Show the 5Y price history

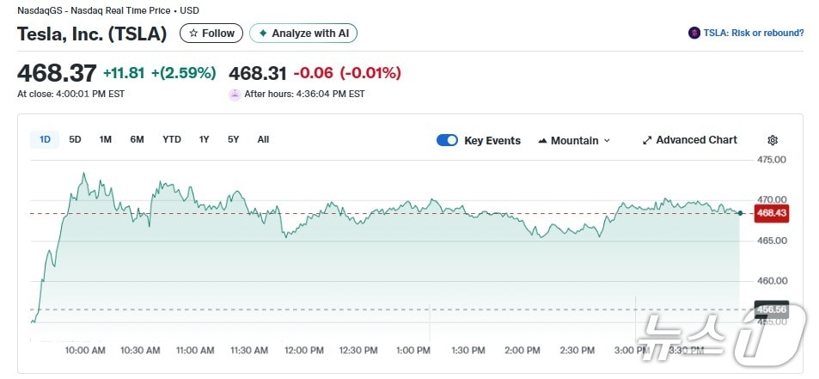233,139
